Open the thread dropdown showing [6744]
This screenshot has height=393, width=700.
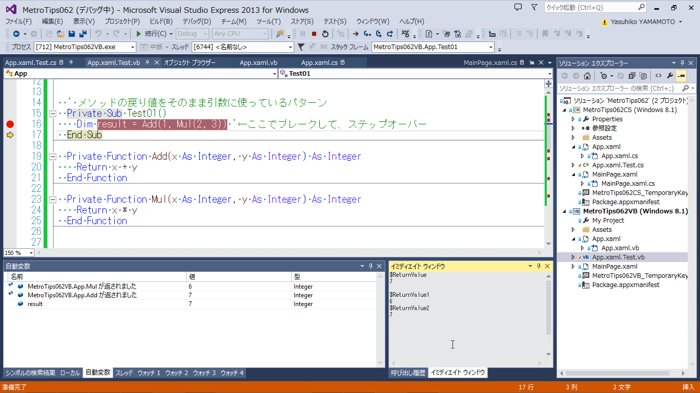pos(291,47)
